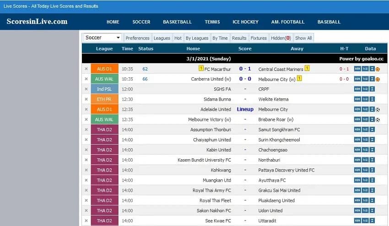
Task: Sort matches By Leagues
Action: tap(197, 38)
